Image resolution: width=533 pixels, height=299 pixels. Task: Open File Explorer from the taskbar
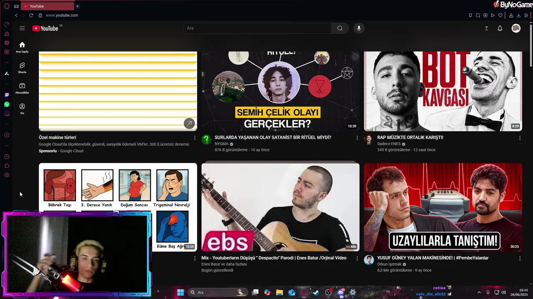tap(279, 292)
